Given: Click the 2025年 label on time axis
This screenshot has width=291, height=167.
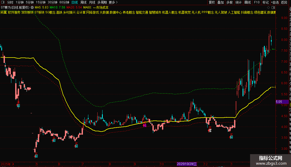Looking at the screenshot, I should [6, 164].
